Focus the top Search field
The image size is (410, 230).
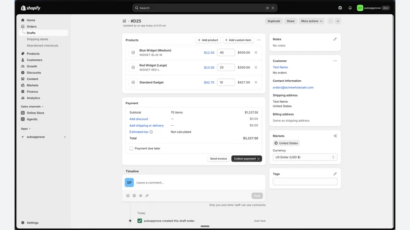[x=204, y=8]
